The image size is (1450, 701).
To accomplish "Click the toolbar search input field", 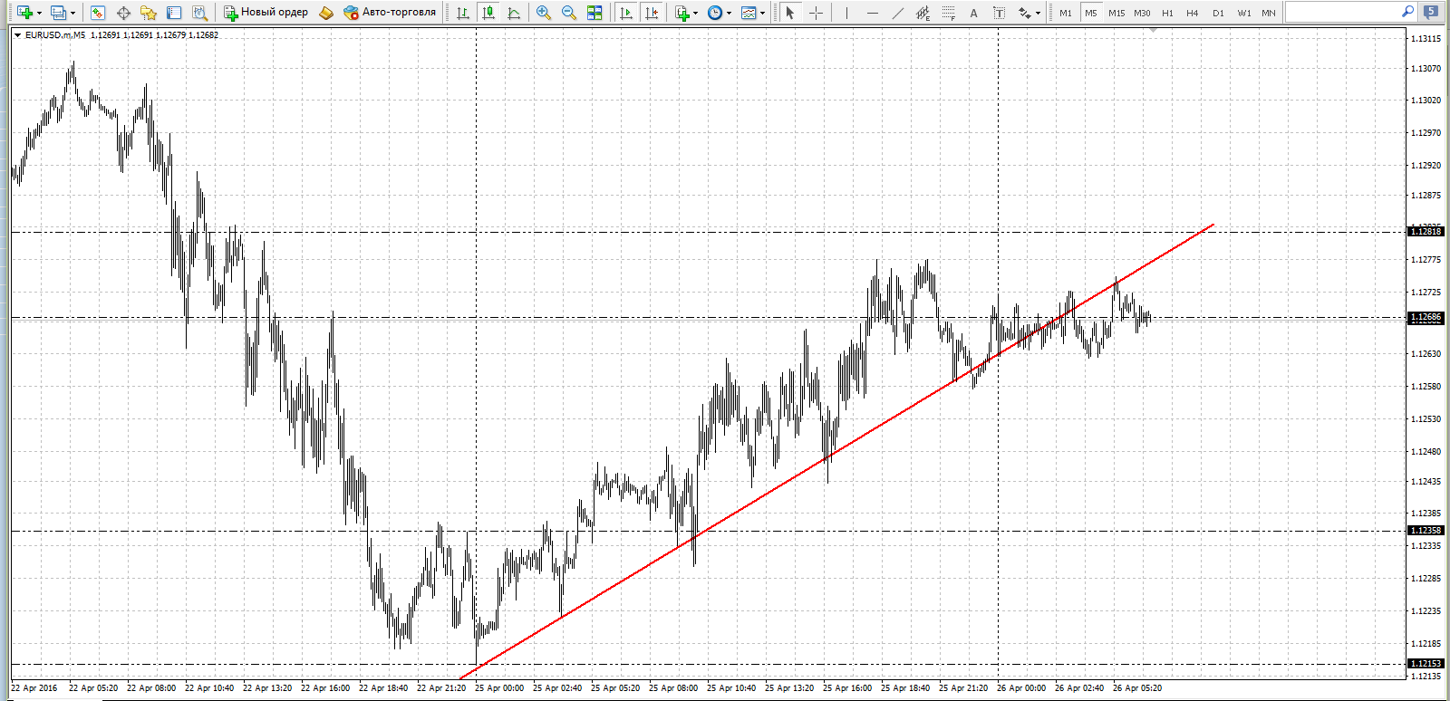I will tap(1341, 12).
